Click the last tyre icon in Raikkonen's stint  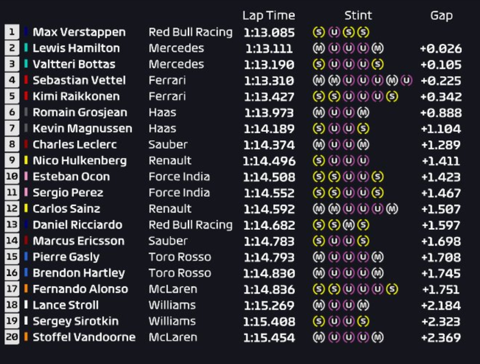coord(392,96)
